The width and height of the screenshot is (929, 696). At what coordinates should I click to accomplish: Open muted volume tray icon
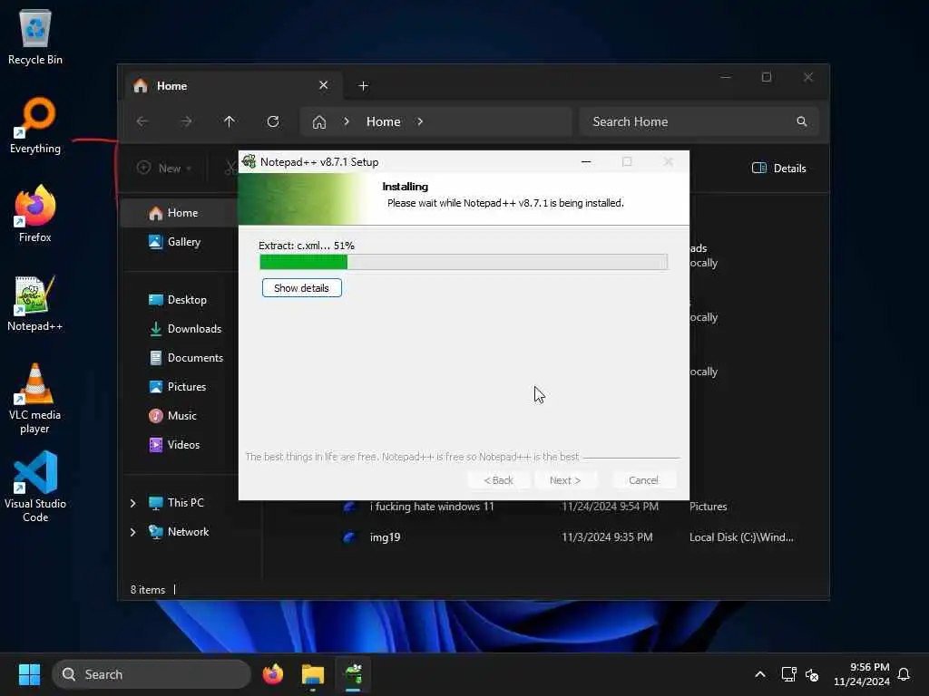pos(812,674)
